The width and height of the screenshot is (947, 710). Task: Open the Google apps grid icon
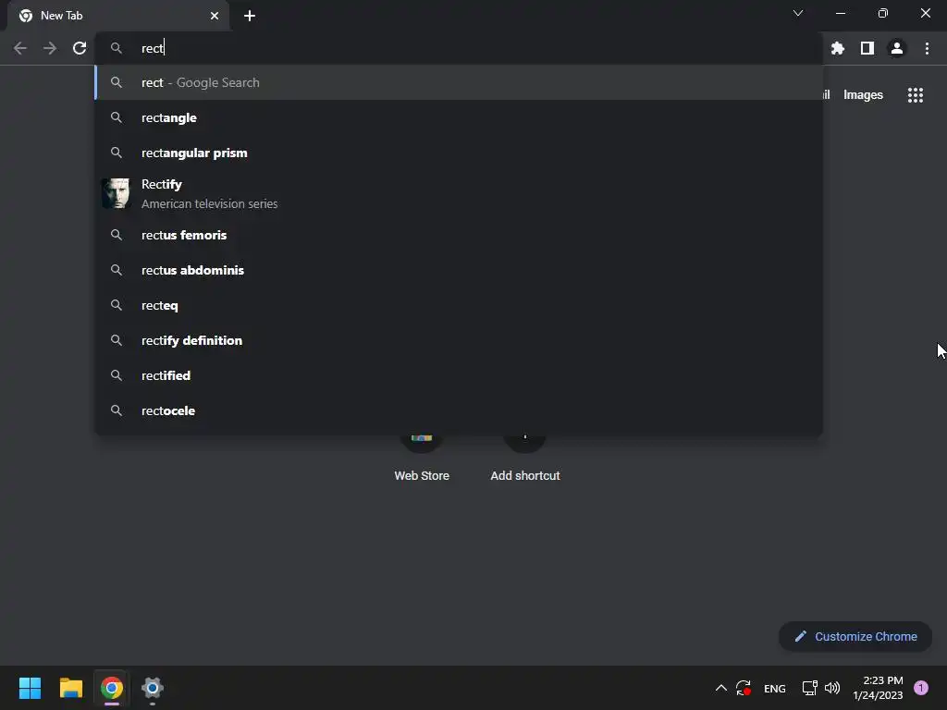coord(916,95)
